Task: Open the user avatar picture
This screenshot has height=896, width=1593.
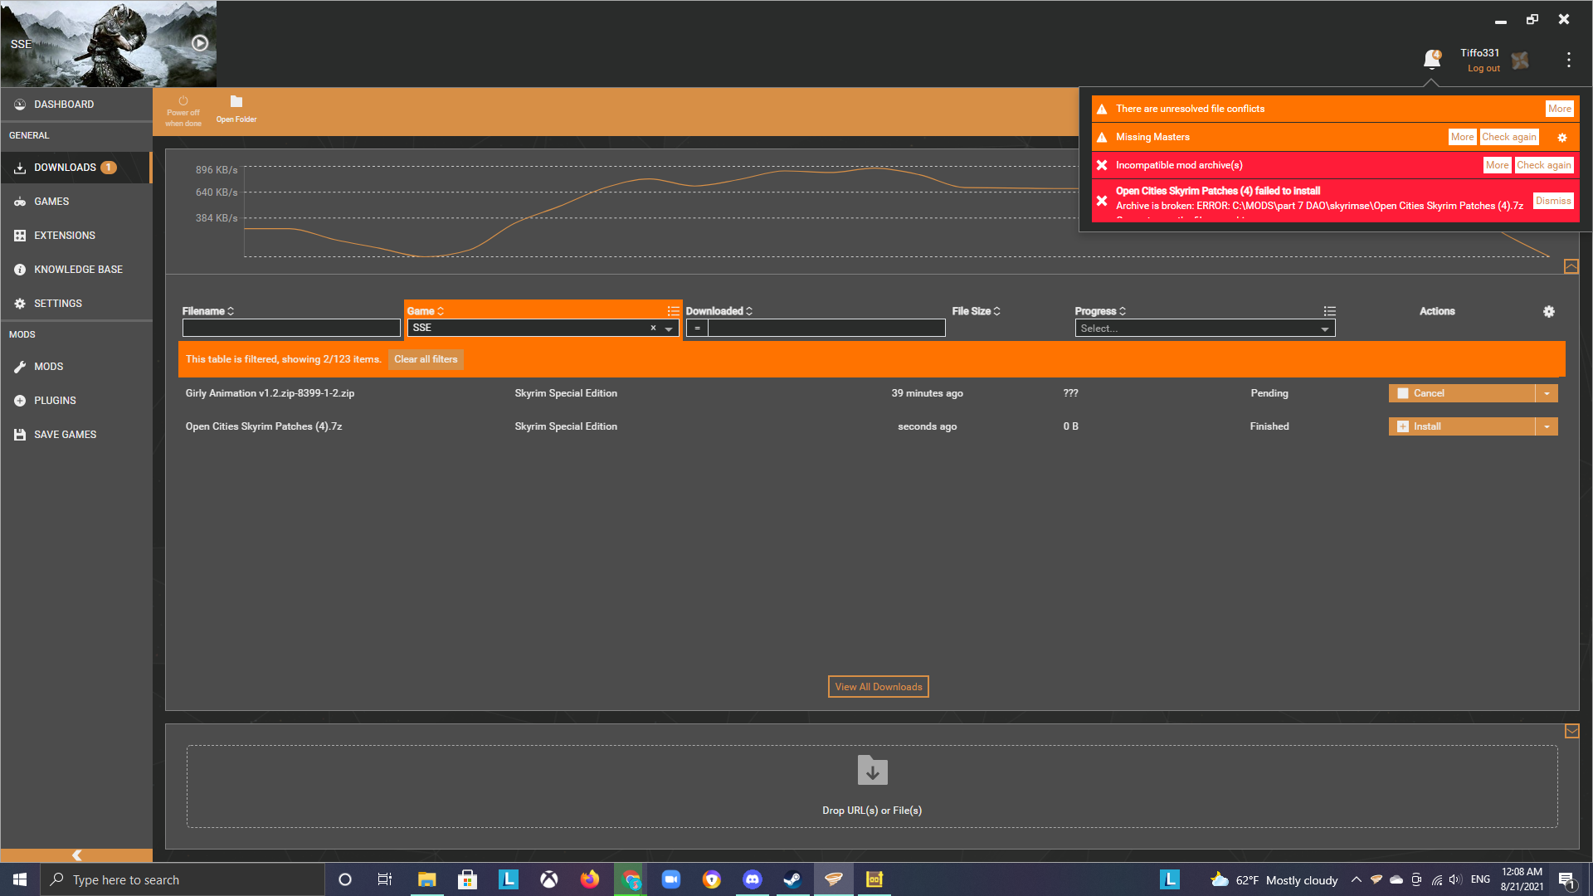Action: (x=1520, y=61)
